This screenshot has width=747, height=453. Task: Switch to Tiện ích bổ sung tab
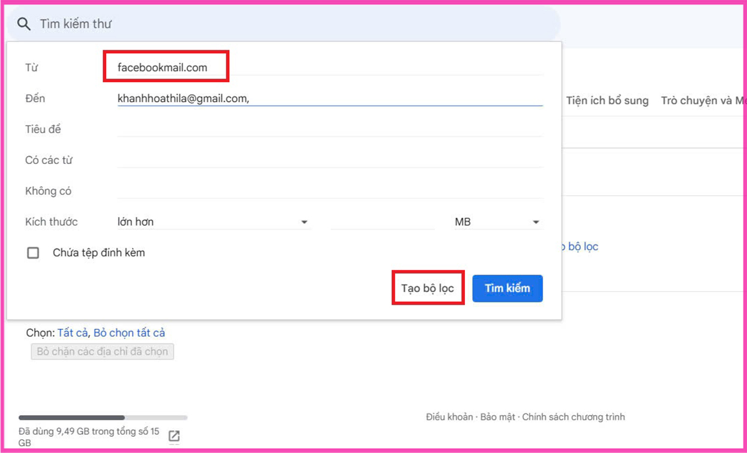pyautogui.click(x=607, y=101)
